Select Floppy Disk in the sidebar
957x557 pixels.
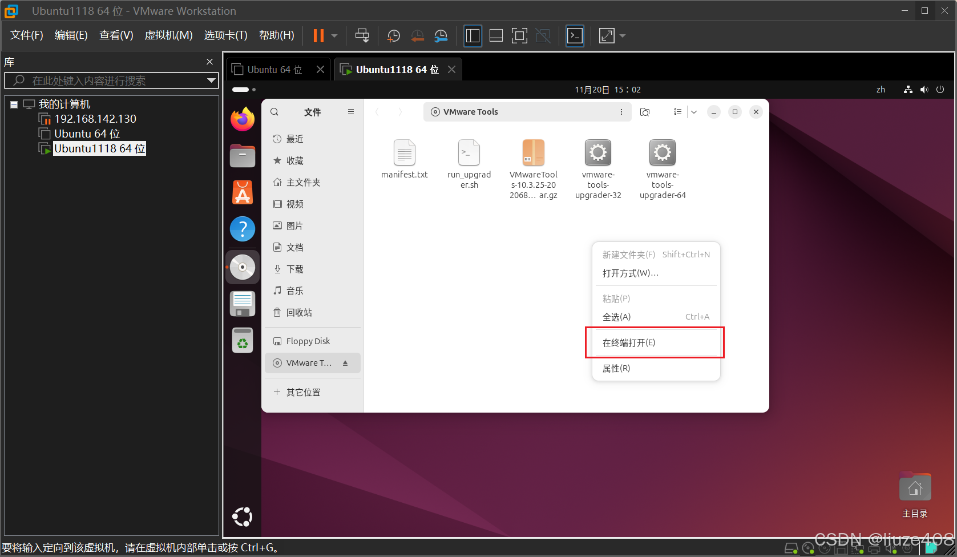313,341
